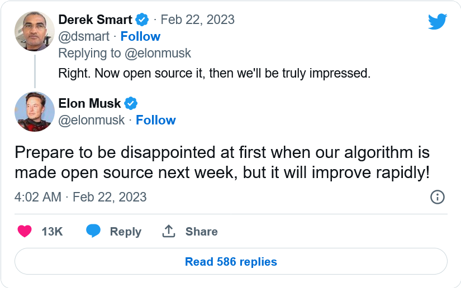461x288 pixels.
Task: Open the Elon Musk name link
Action: tap(89, 104)
